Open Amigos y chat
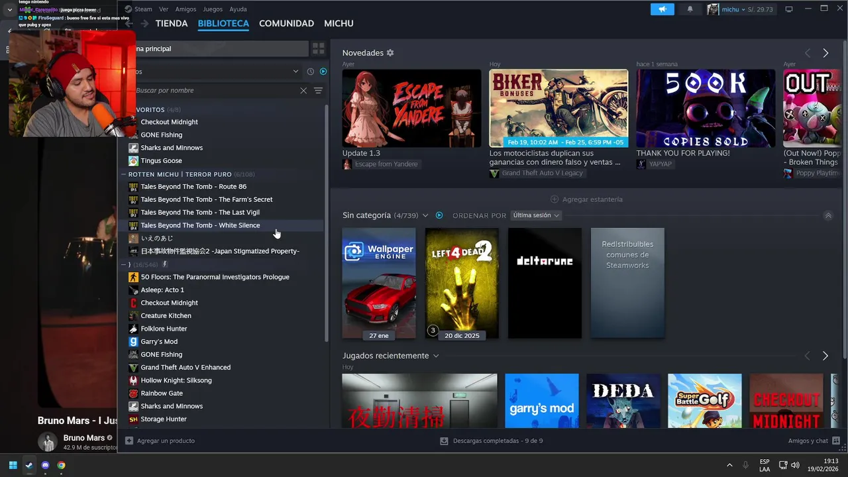Image resolution: width=848 pixels, height=477 pixels. coord(814,441)
